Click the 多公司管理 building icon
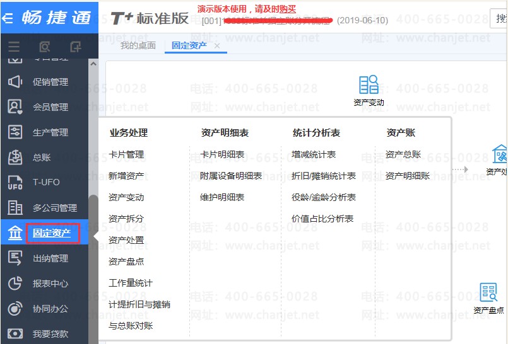Screen dimensions: 508x344 tap(15, 207)
